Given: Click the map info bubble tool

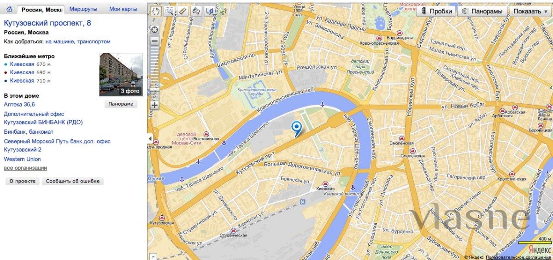Looking at the screenshot, I should pos(210,11).
